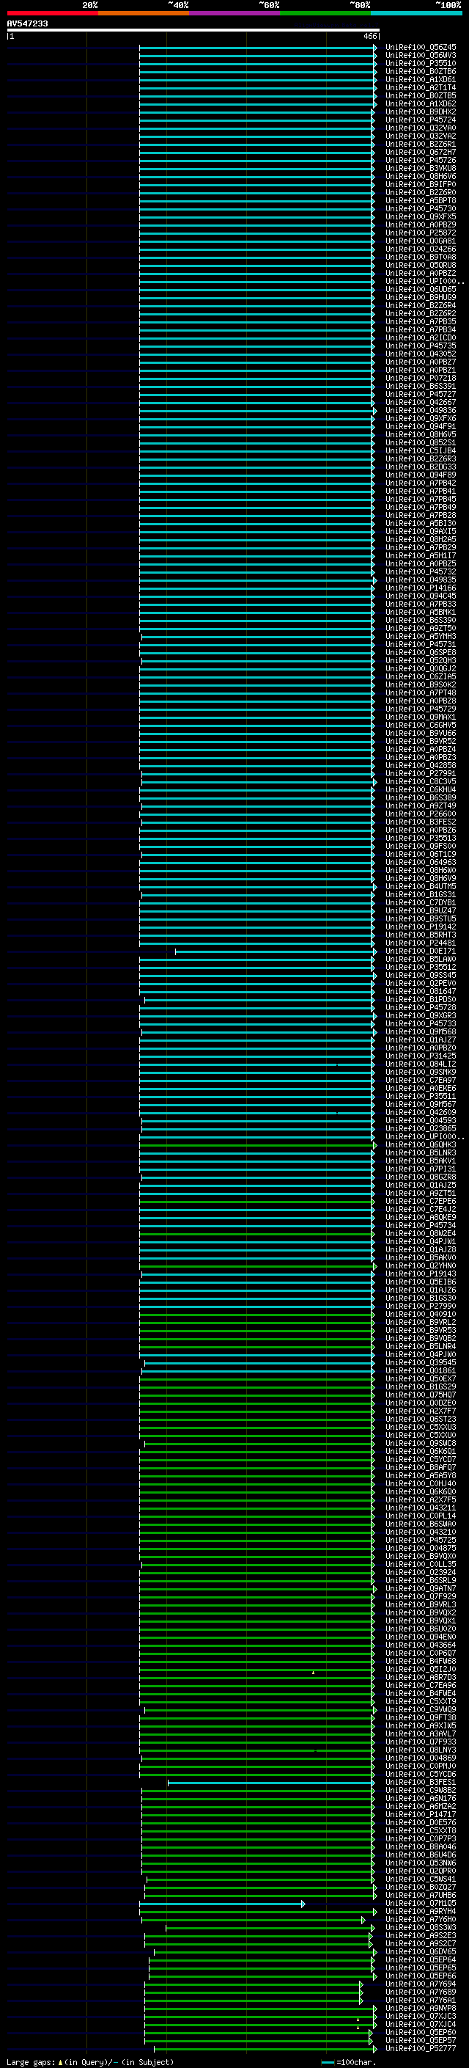Click the short cyan alignment bar for Q7M1Q5
This screenshot has width=469, height=2068.
point(222,1904)
